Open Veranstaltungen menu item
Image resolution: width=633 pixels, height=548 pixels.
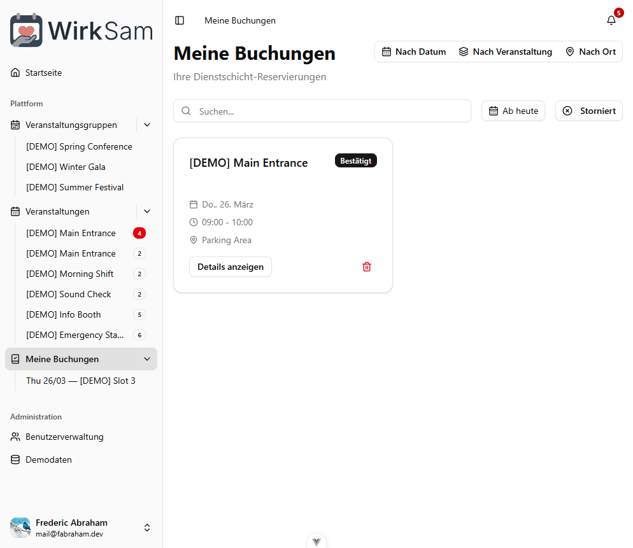[57, 211]
